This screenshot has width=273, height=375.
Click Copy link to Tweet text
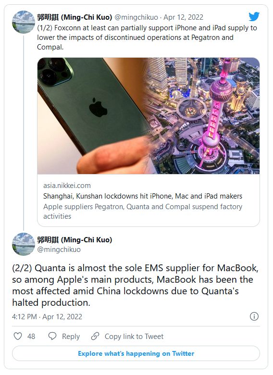pos(134,336)
